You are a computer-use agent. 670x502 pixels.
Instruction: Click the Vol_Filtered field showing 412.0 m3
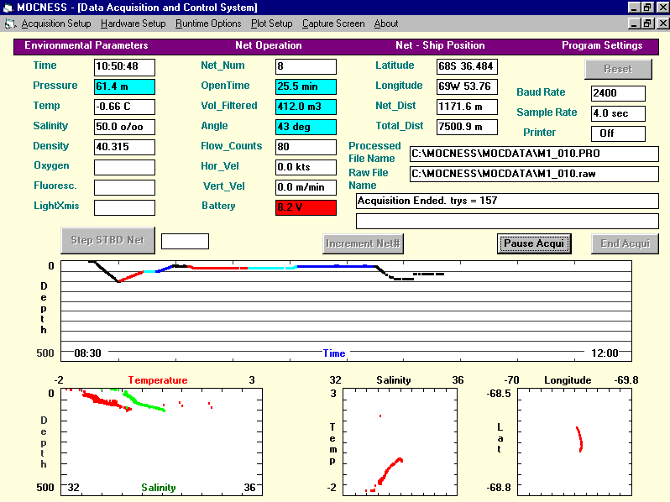306,107
